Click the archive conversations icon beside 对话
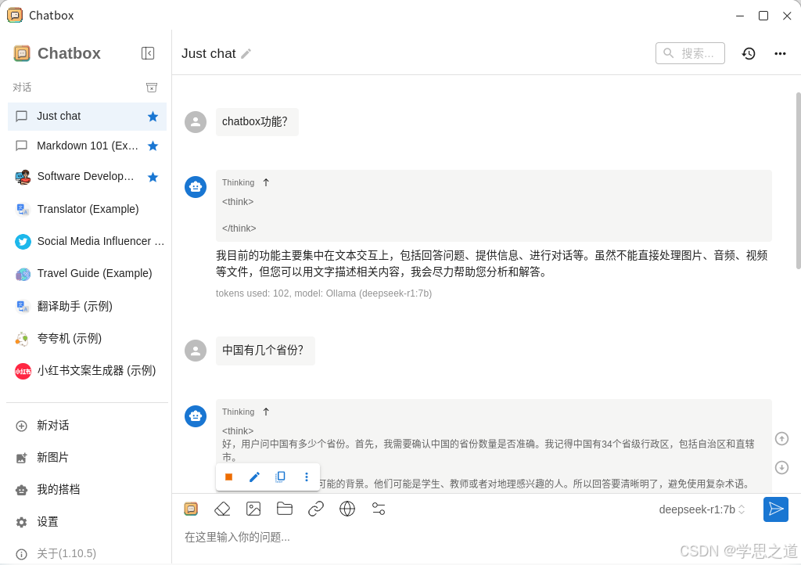Image resolution: width=801 pixels, height=565 pixels. 152,88
